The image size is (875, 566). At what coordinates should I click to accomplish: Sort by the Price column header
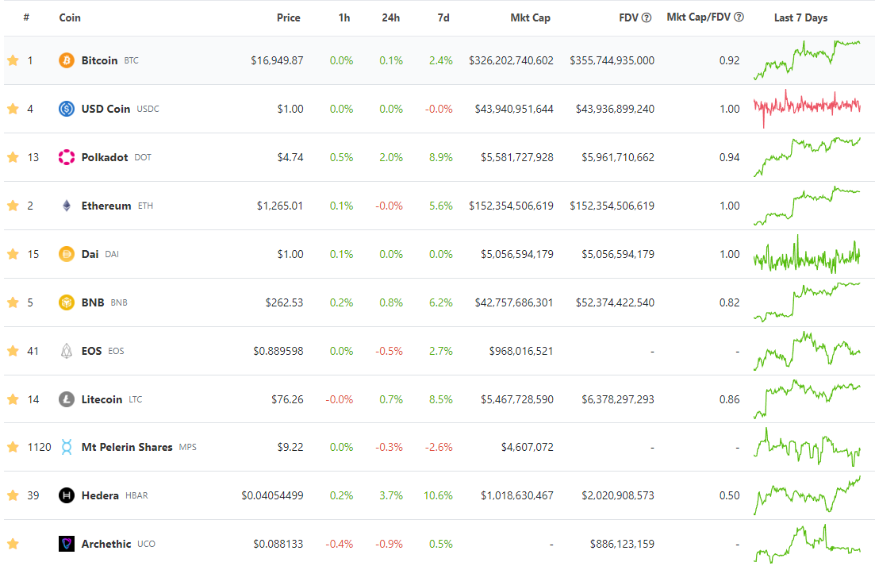pyautogui.click(x=289, y=18)
